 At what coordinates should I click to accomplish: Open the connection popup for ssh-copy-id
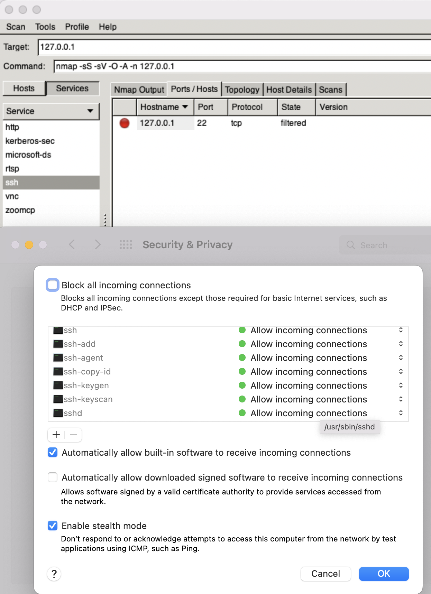pyautogui.click(x=401, y=372)
